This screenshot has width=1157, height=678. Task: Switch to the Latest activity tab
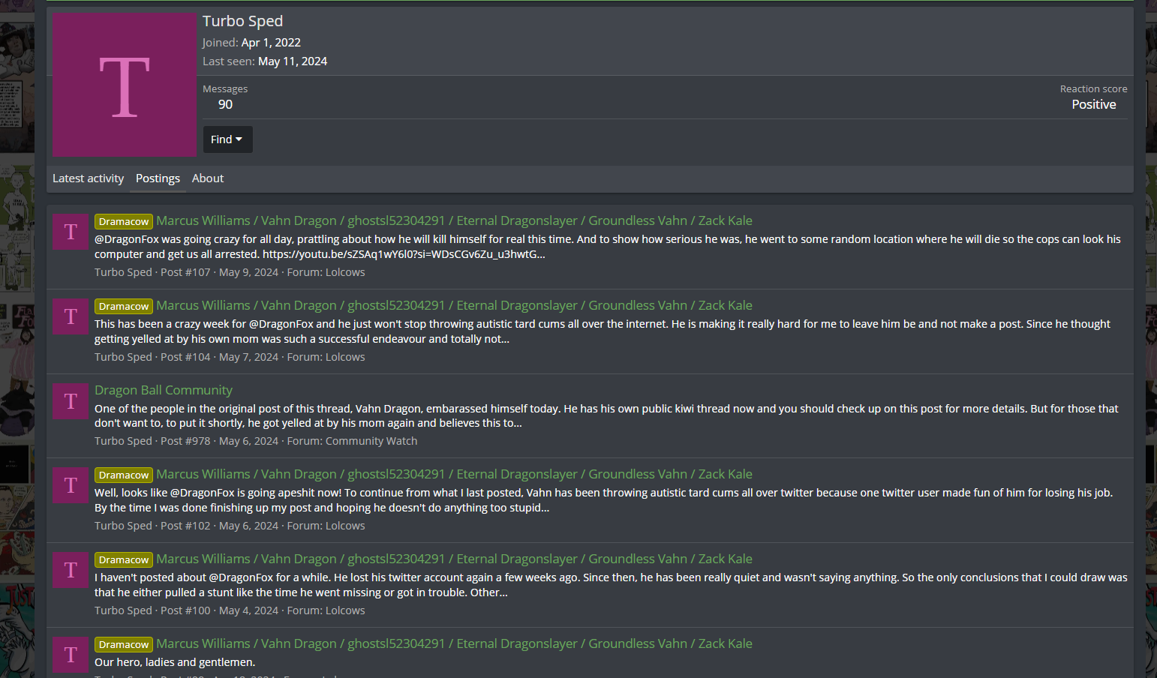pyautogui.click(x=88, y=178)
